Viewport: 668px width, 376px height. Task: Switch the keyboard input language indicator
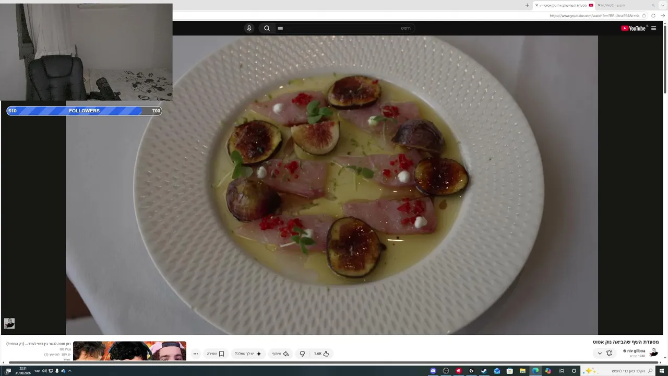coord(37,371)
